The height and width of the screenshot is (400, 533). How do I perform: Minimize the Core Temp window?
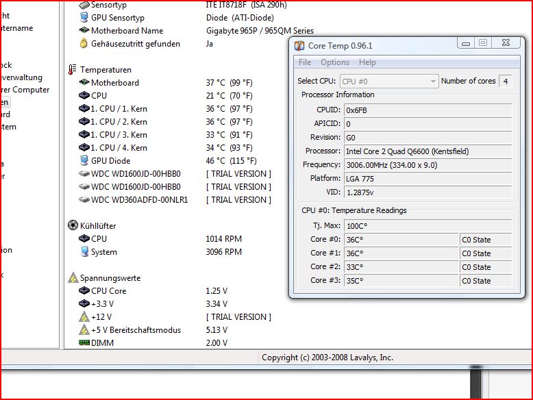tap(466, 43)
